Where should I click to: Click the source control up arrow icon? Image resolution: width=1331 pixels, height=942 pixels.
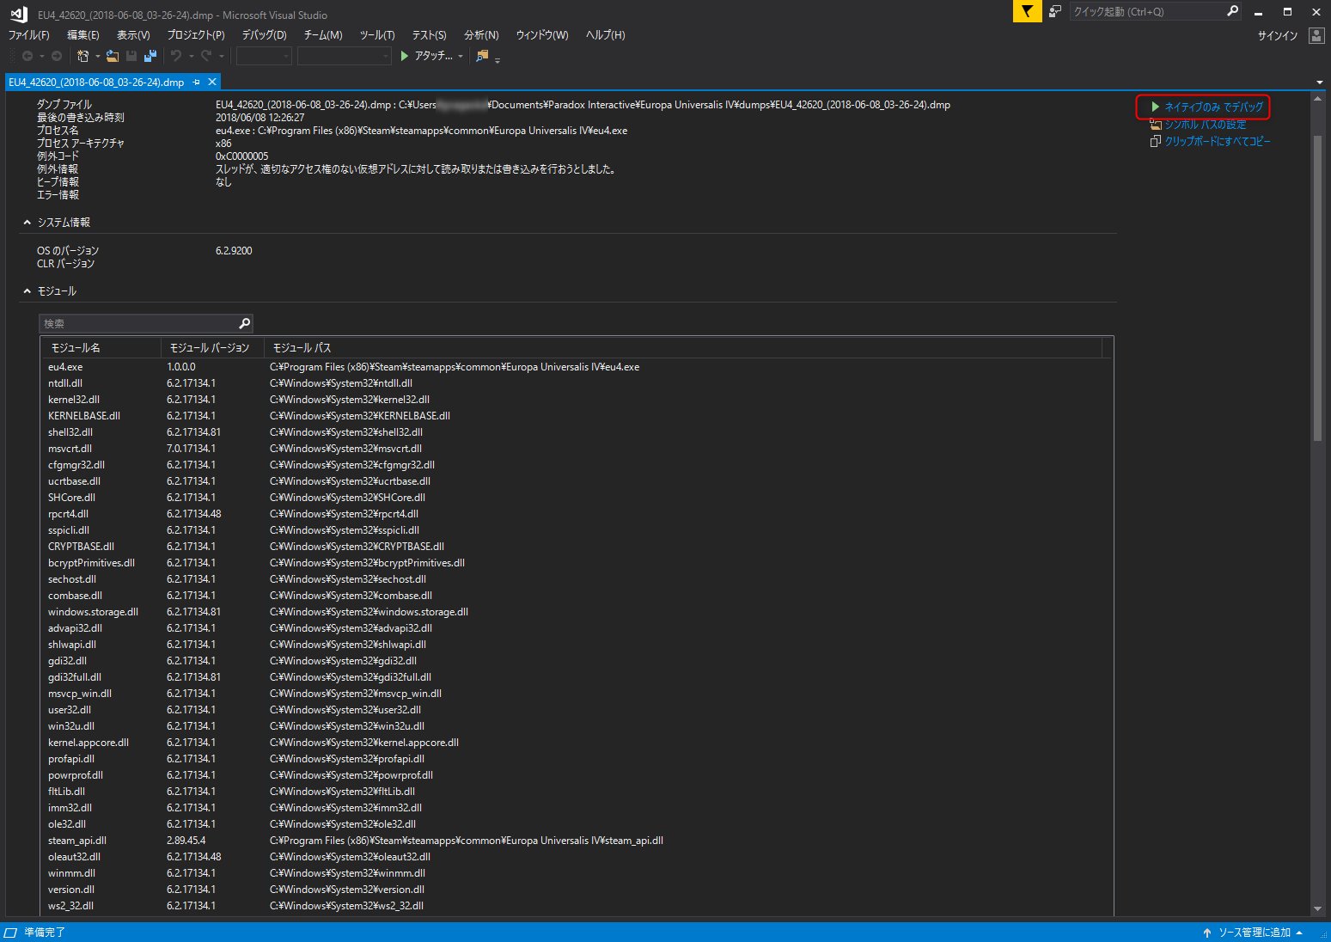tap(1207, 933)
